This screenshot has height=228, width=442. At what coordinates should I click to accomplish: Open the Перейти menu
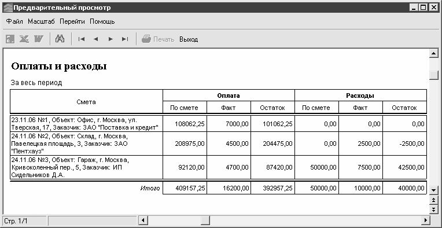point(72,21)
